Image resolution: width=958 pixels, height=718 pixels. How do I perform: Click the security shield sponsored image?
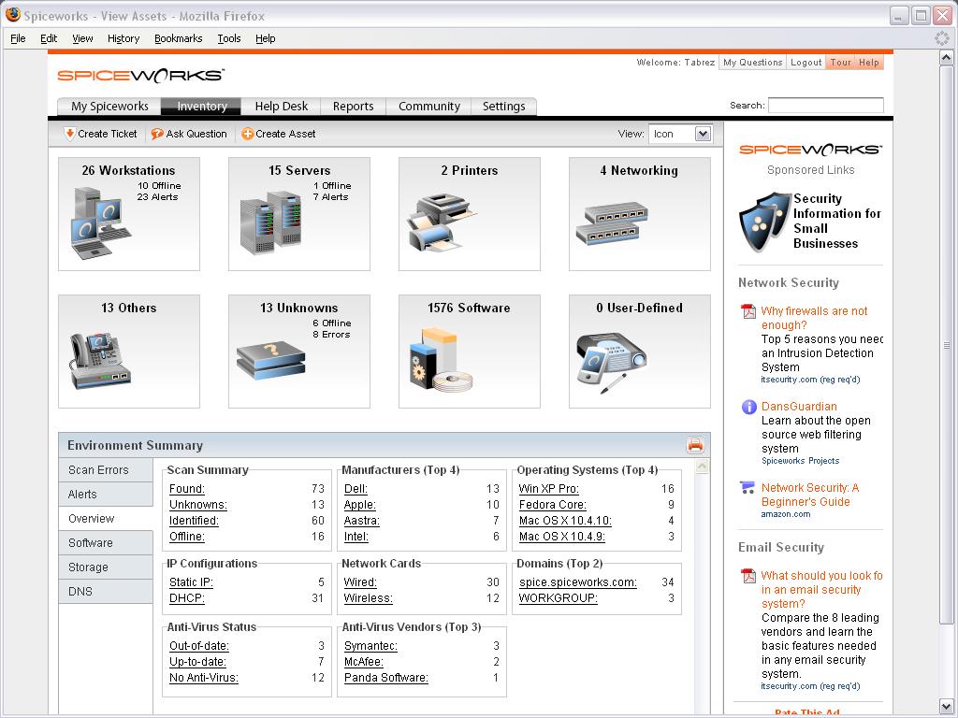point(764,222)
